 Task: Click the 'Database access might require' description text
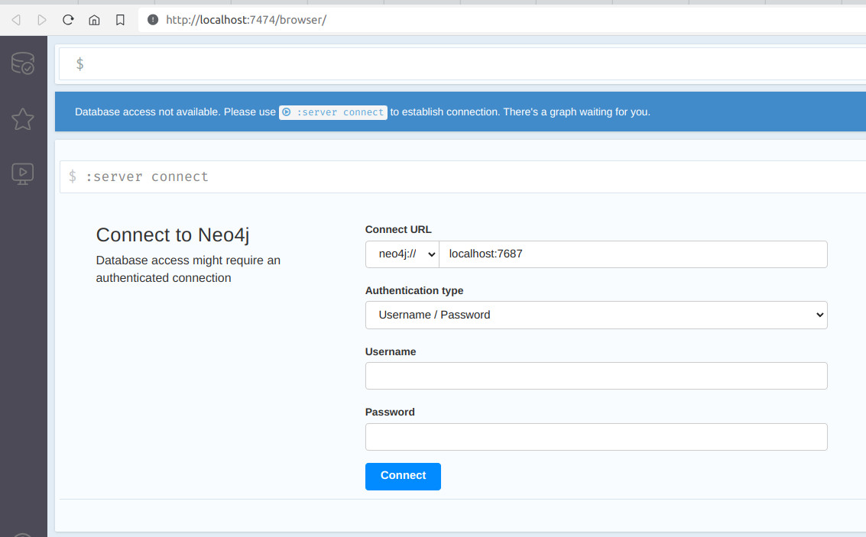click(188, 270)
